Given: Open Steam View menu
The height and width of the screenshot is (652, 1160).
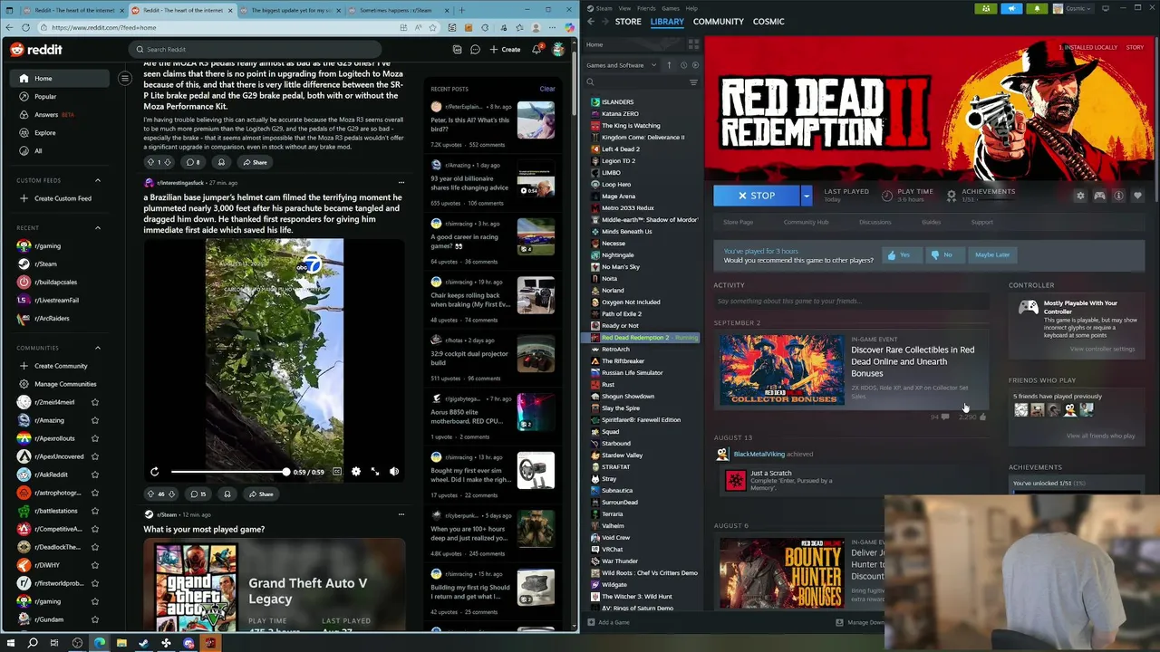Looking at the screenshot, I should click(624, 8).
